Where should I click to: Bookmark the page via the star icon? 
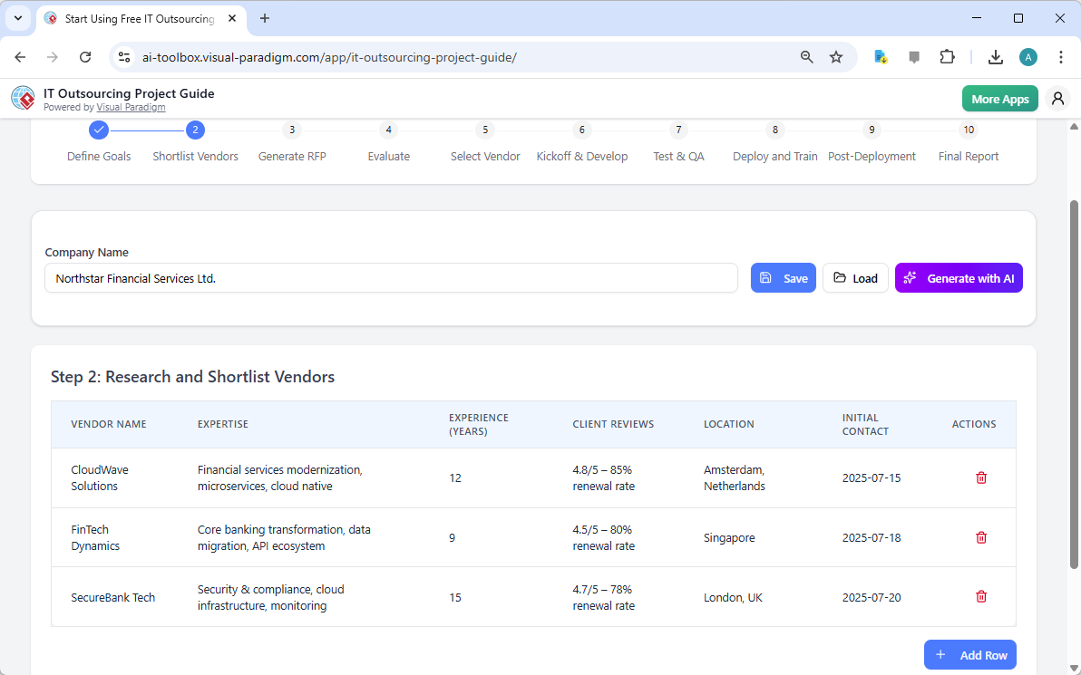835,56
